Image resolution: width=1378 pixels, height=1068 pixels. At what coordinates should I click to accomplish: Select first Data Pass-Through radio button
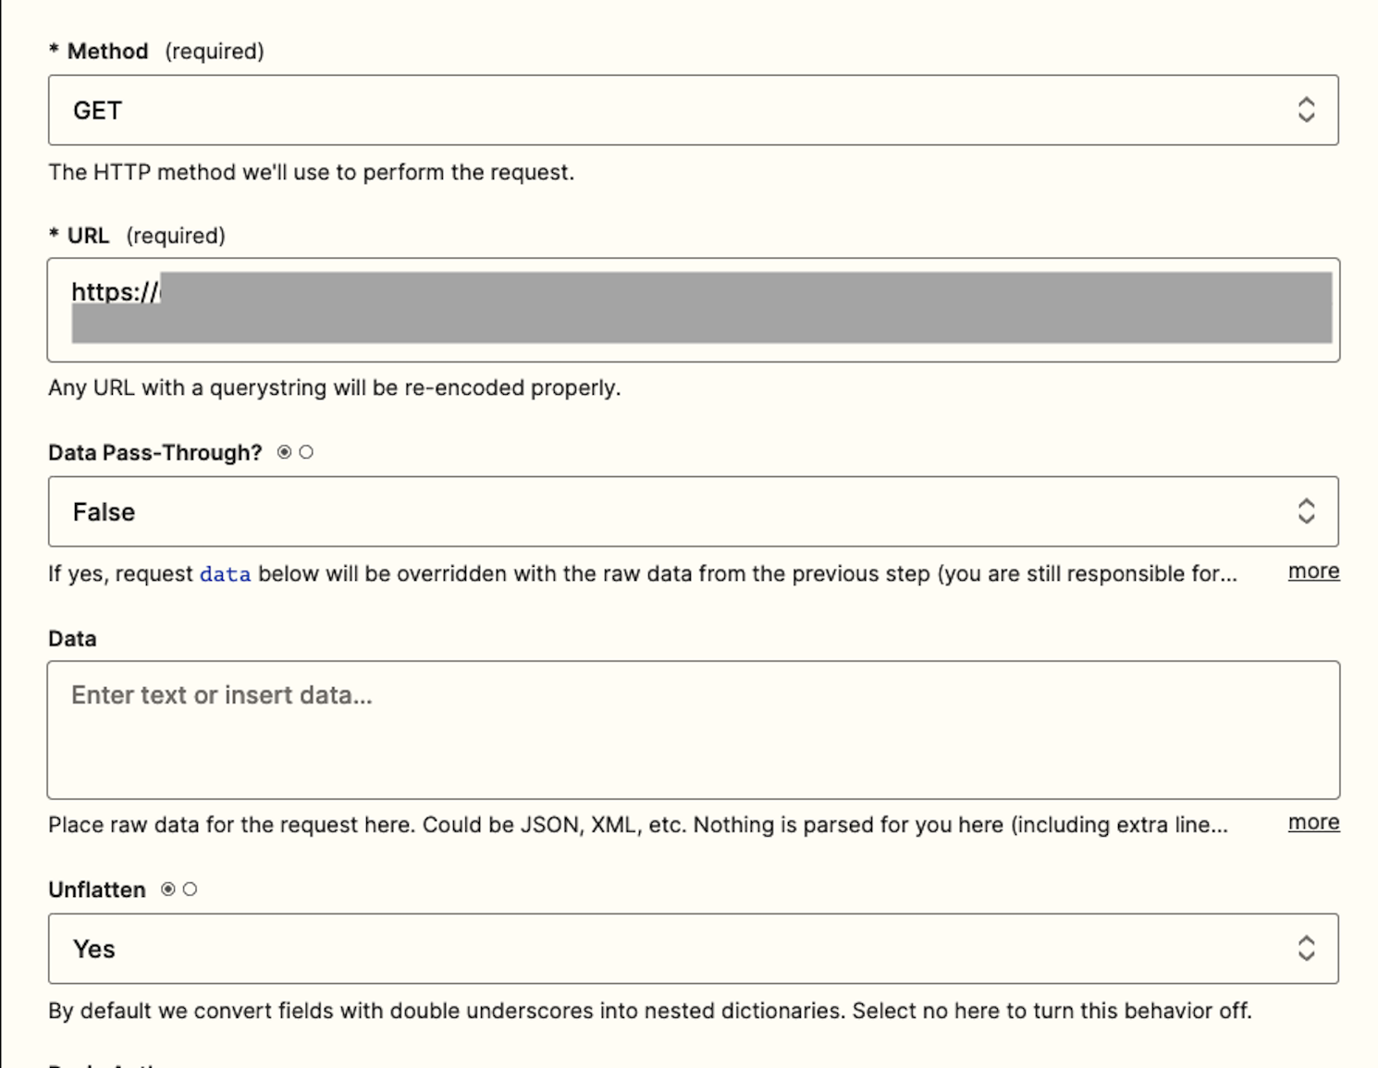285,452
